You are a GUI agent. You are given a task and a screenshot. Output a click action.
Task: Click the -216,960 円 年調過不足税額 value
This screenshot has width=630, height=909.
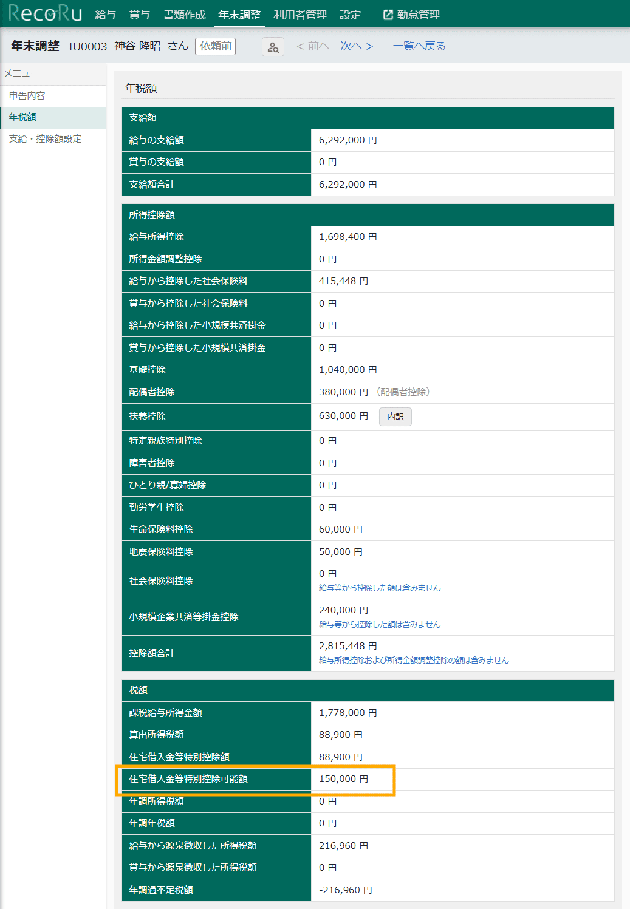tap(346, 890)
